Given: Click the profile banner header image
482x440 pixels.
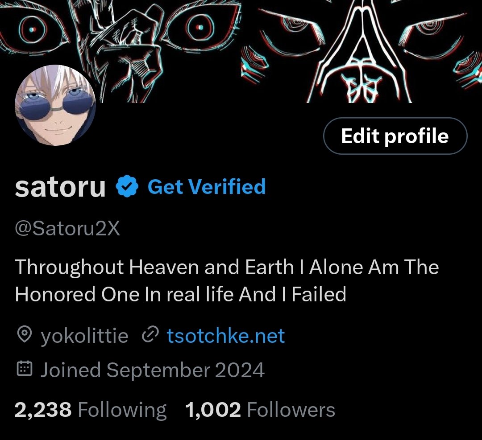Looking at the screenshot, I should [241, 51].
